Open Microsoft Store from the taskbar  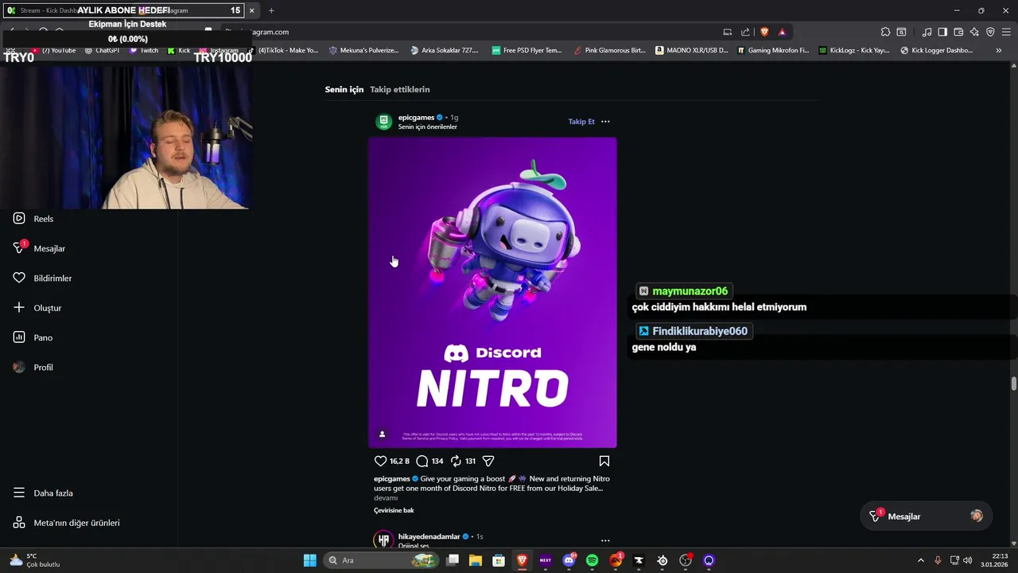coord(499,560)
